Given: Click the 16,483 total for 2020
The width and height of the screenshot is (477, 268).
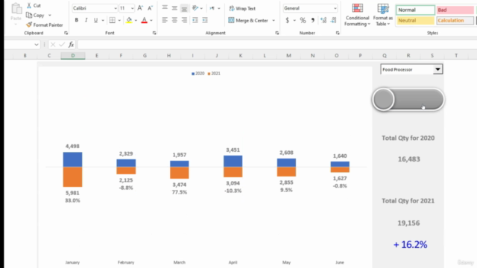Looking at the screenshot, I should tap(409, 159).
